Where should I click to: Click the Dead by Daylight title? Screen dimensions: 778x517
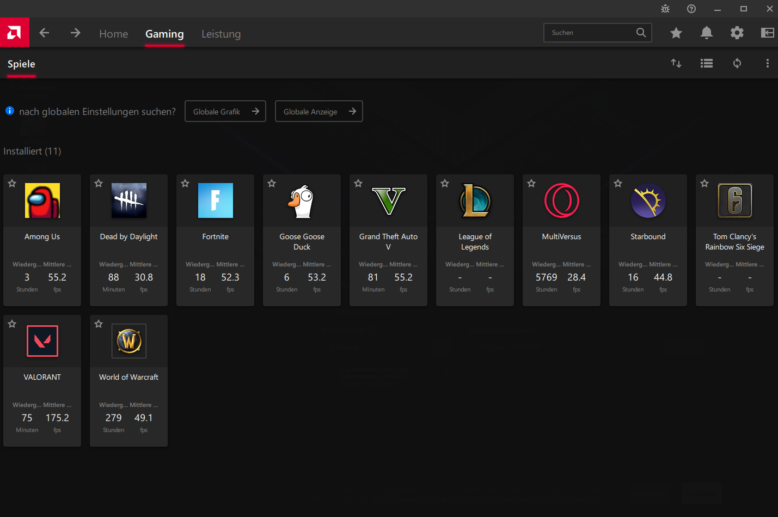129,236
